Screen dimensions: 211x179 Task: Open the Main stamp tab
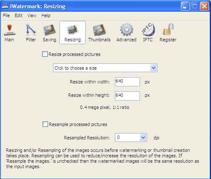(x=9, y=33)
